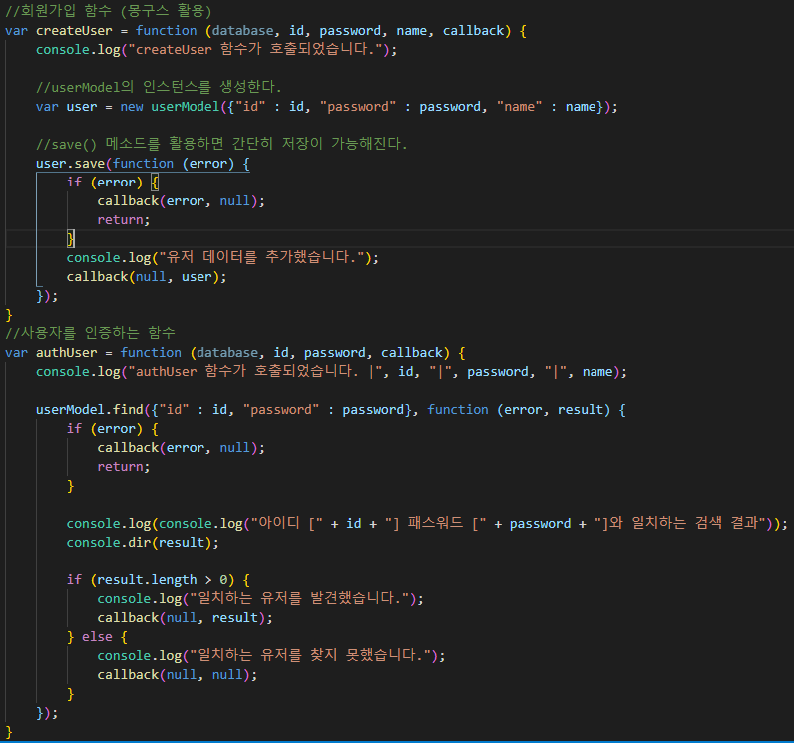Click the "일치하는 유저를 찾지 못했습니다." string
The image size is (794, 743).
pos(310,656)
